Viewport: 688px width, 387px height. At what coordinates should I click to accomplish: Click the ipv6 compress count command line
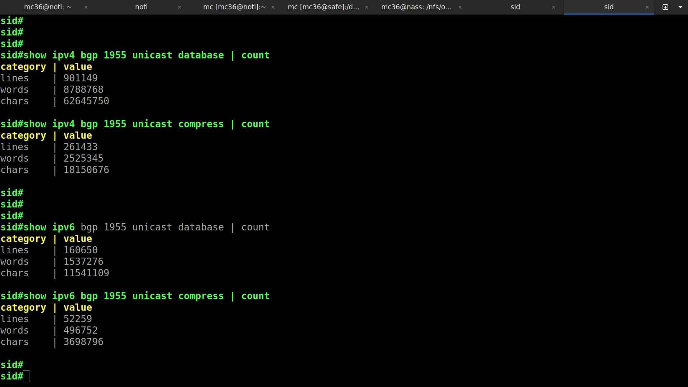point(135,296)
